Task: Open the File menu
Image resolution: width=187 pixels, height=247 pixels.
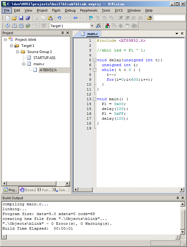Action: tap(7, 10)
